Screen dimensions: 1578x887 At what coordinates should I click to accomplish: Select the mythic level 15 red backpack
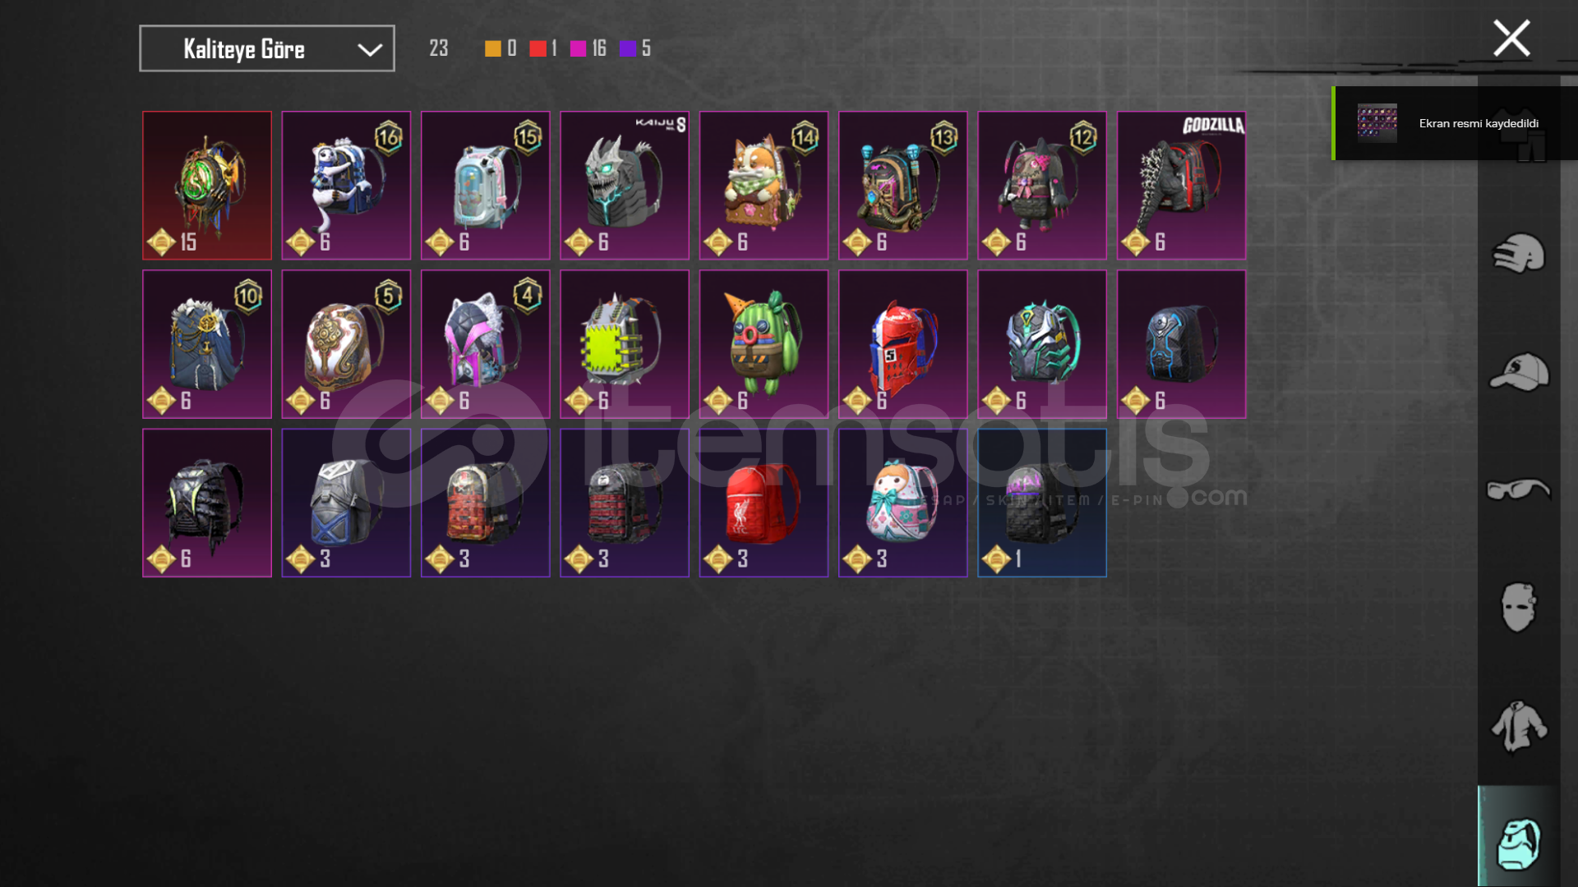[207, 186]
